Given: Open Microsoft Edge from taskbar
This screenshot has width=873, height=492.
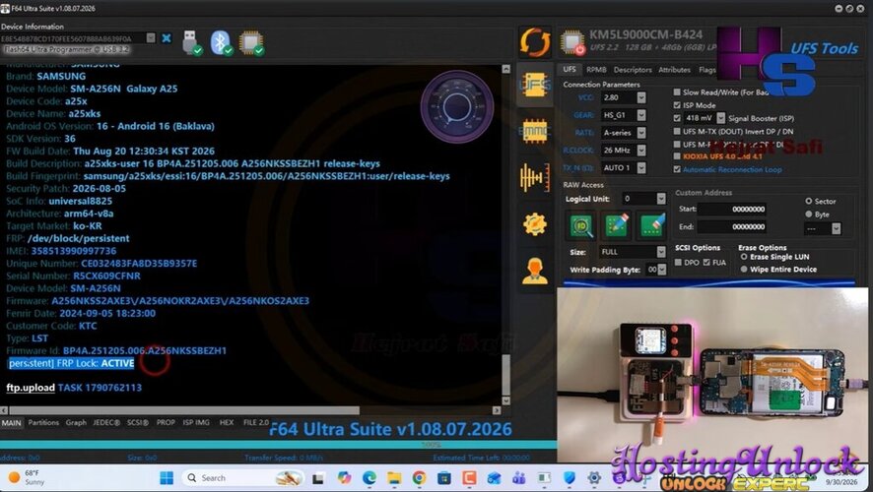Looking at the screenshot, I should (x=369, y=477).
